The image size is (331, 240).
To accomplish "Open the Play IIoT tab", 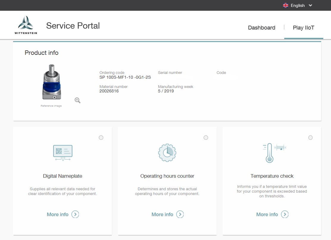I will click(x=303, y=28).
